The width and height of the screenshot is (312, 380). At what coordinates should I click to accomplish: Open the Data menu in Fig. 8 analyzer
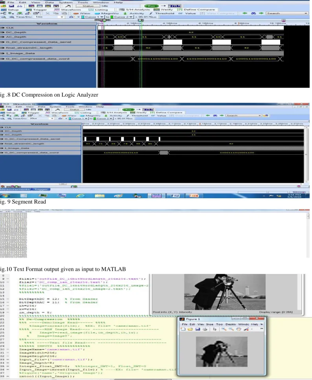coord(50,2)
